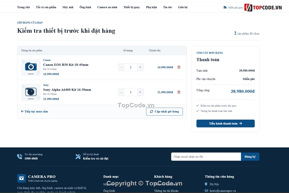
Task: Open Thông tin tài khoản footer link
Action: tap(166, 191)
